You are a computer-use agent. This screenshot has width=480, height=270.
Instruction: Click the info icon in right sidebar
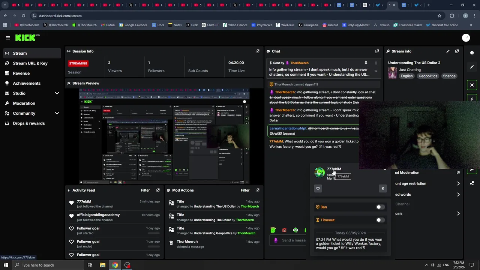(x=472, y=53)
